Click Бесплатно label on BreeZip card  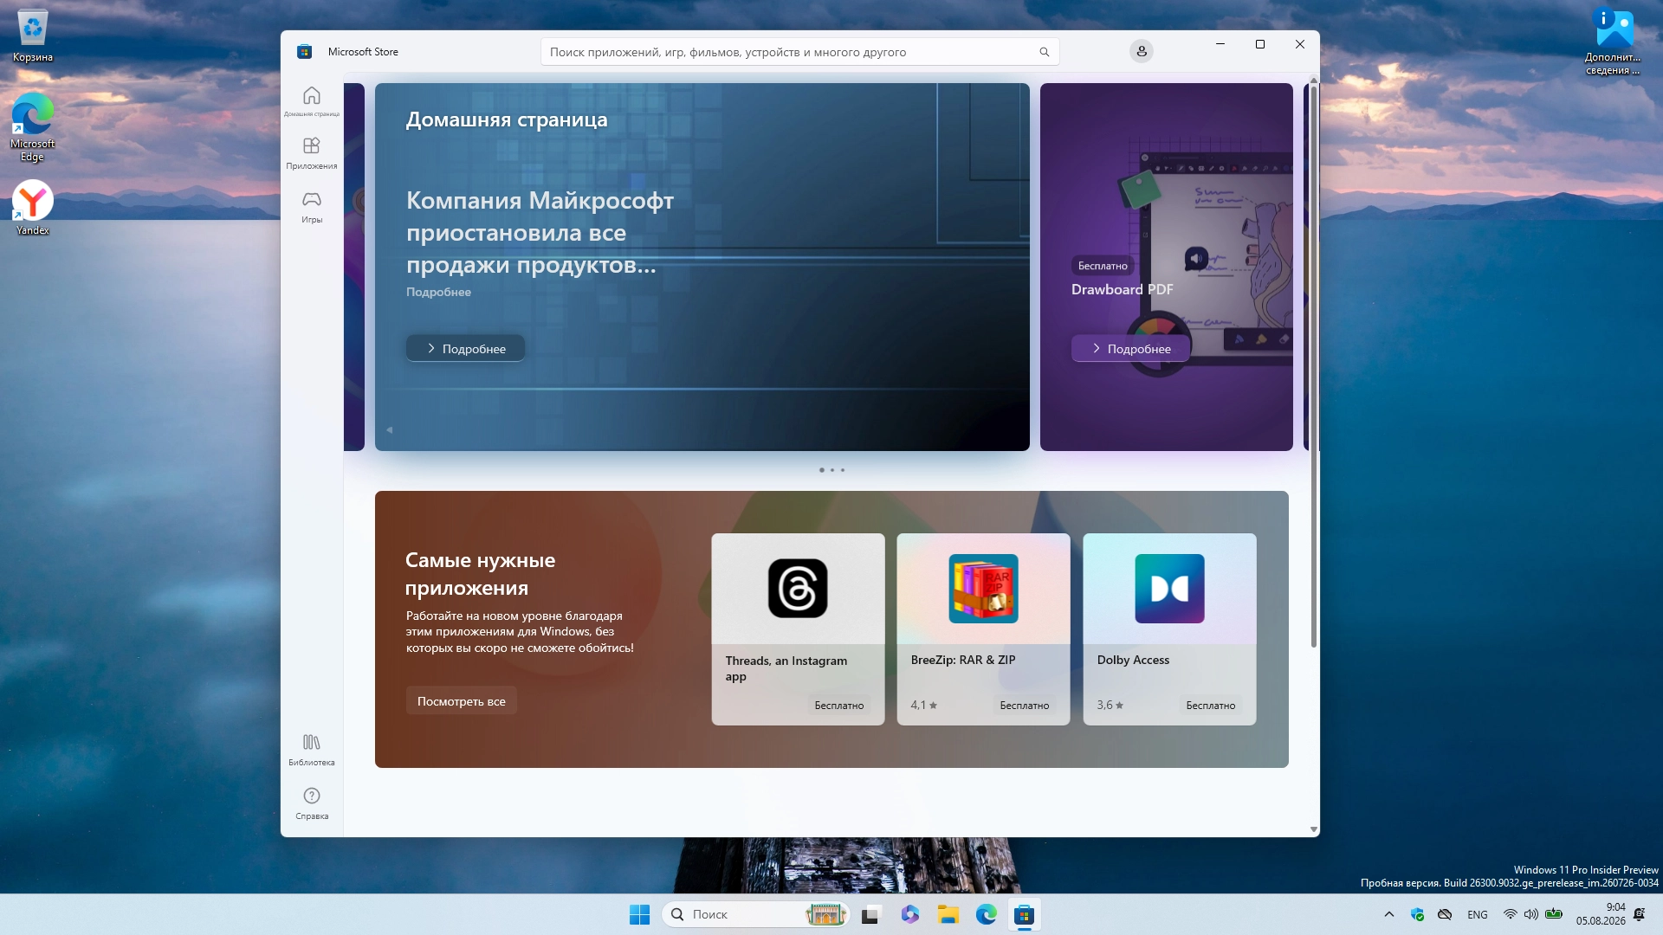pos(1025,706)
